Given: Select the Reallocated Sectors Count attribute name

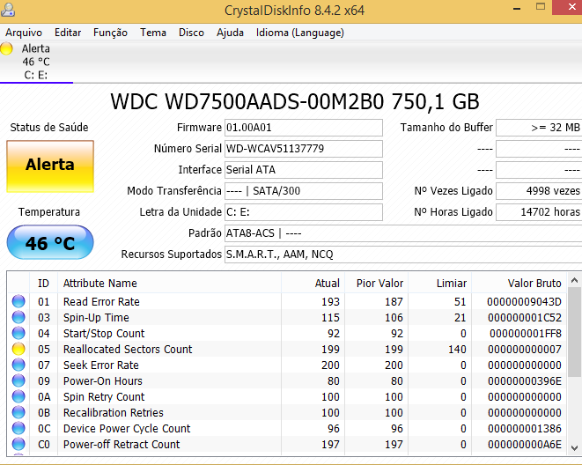Looking at the screenshot, I should (128, 350).
